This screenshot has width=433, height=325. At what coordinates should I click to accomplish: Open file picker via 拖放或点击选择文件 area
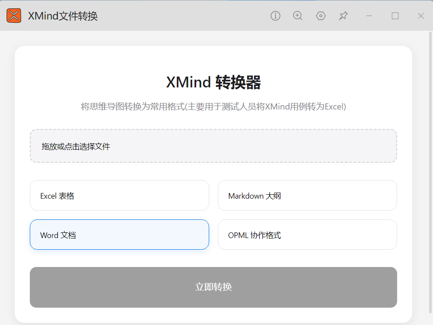click(213, 146)
